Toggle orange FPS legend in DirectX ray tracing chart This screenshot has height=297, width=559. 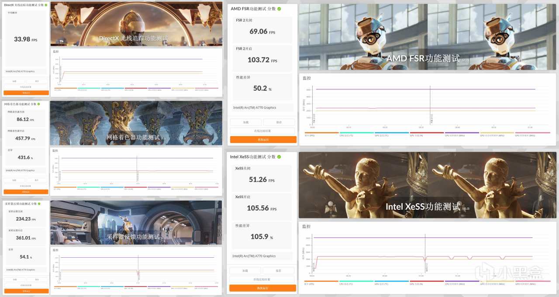pos(65,89)
